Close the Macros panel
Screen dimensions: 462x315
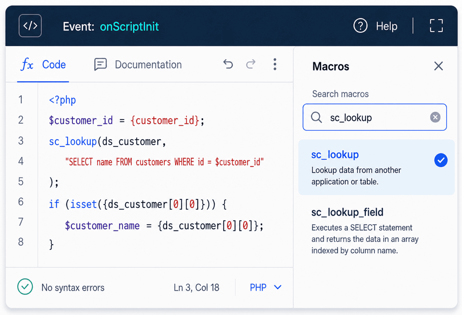pyautogui.click(x=438, y=66)
